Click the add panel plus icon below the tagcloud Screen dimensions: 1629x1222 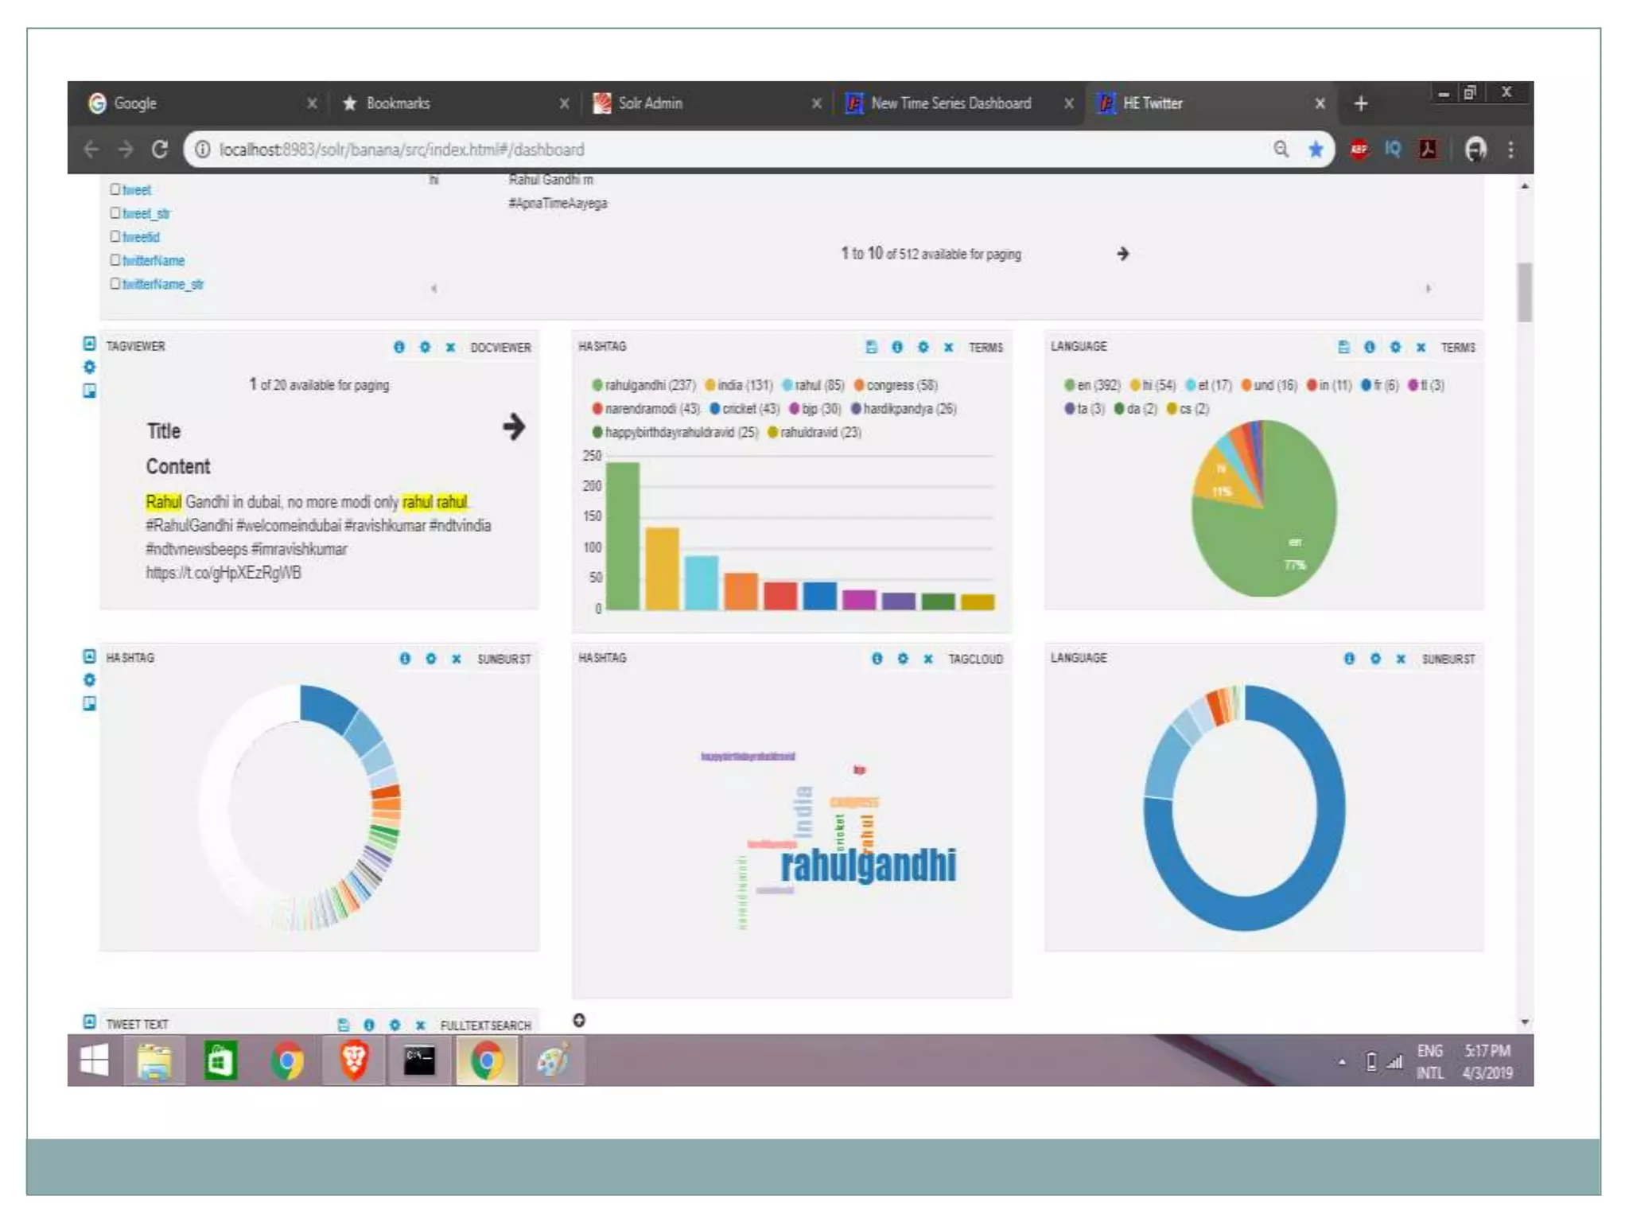[x=579, y=1021]
